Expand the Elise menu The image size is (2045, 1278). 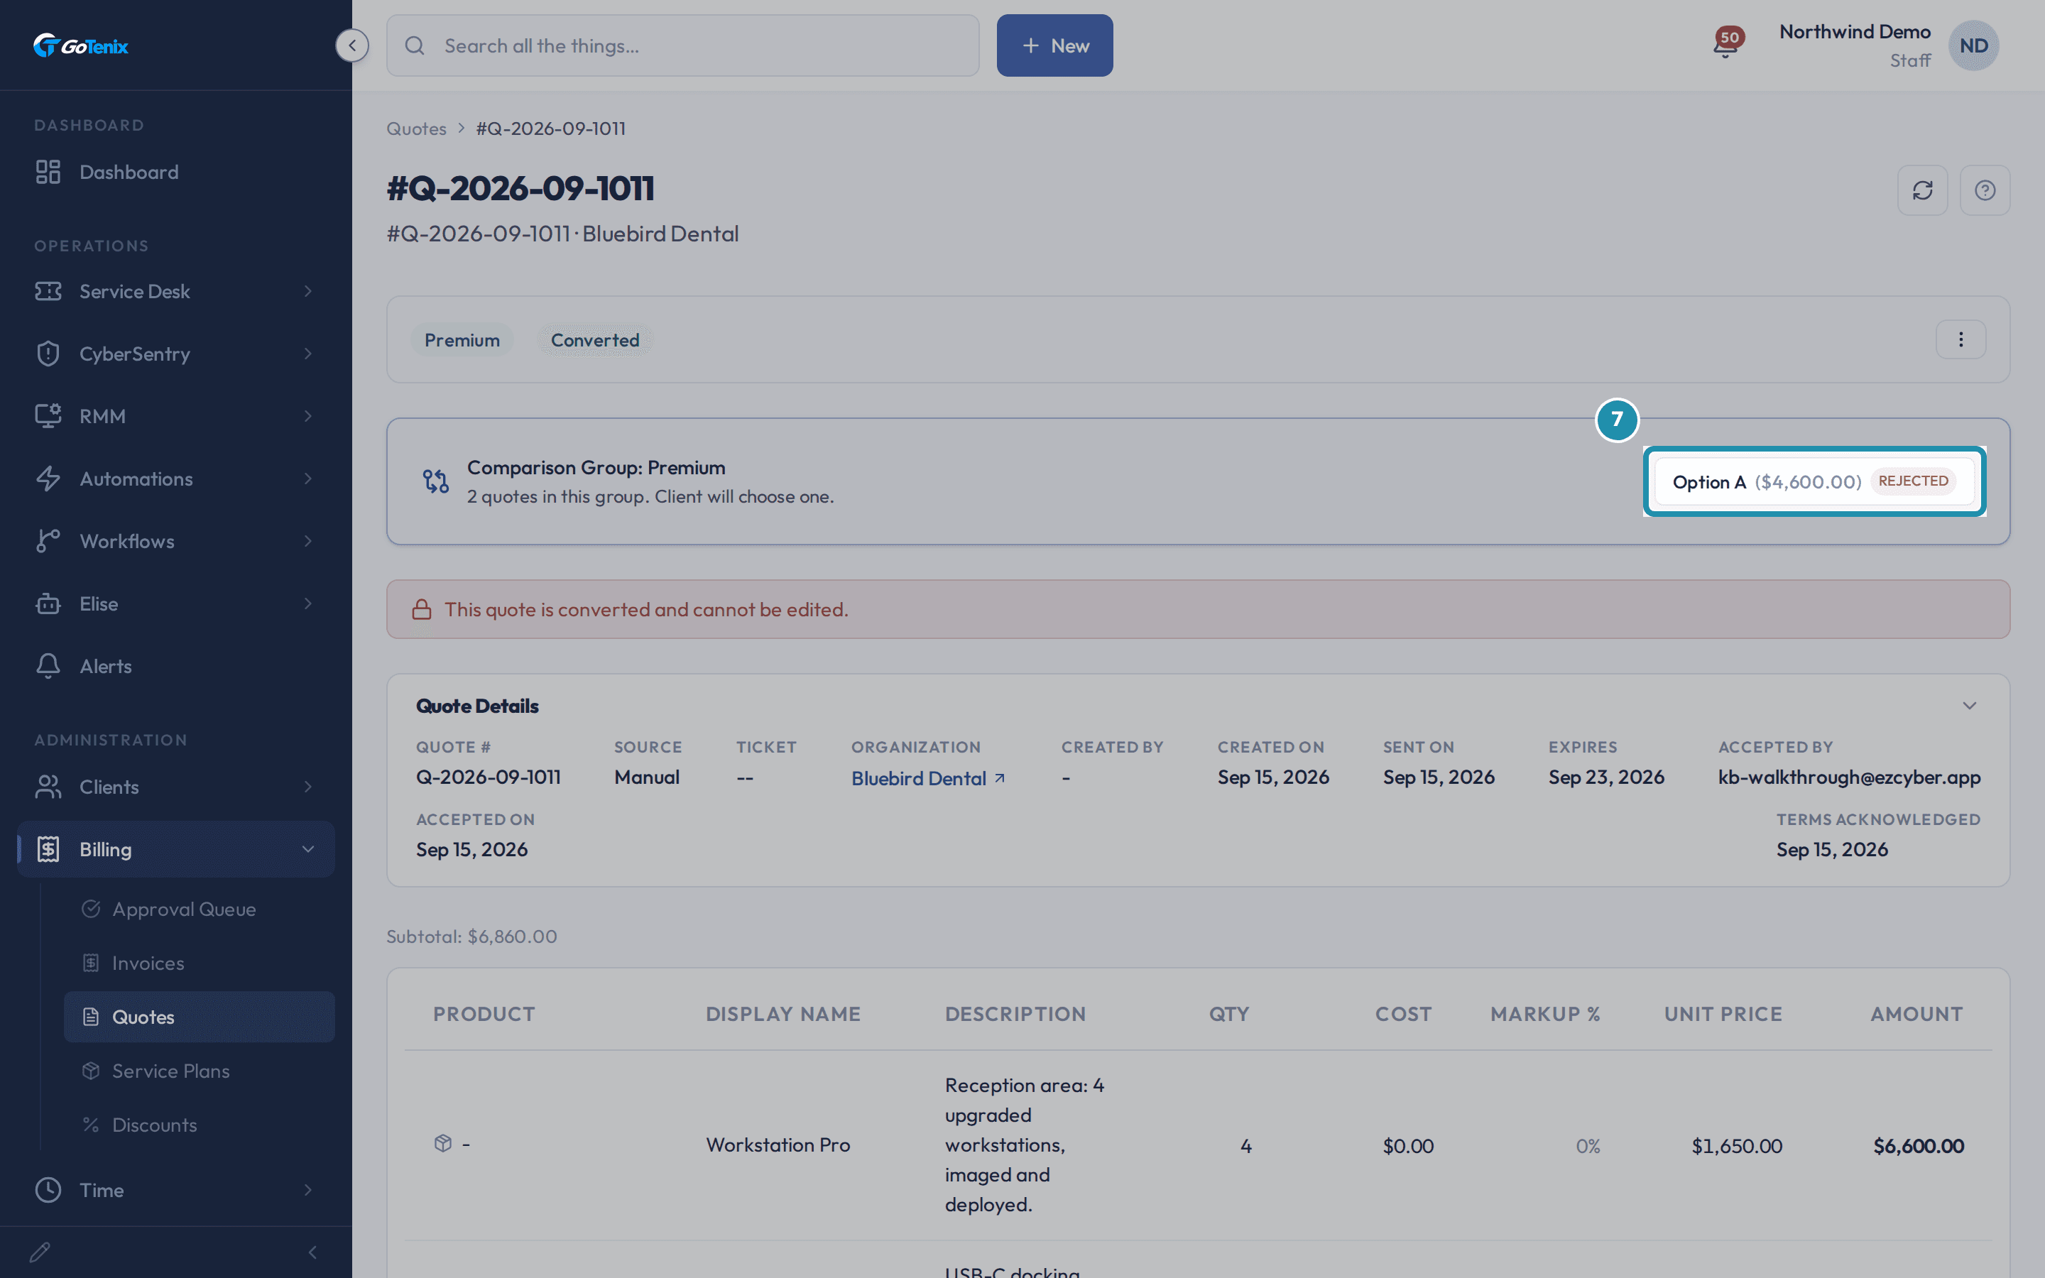(x=176, y=603)
